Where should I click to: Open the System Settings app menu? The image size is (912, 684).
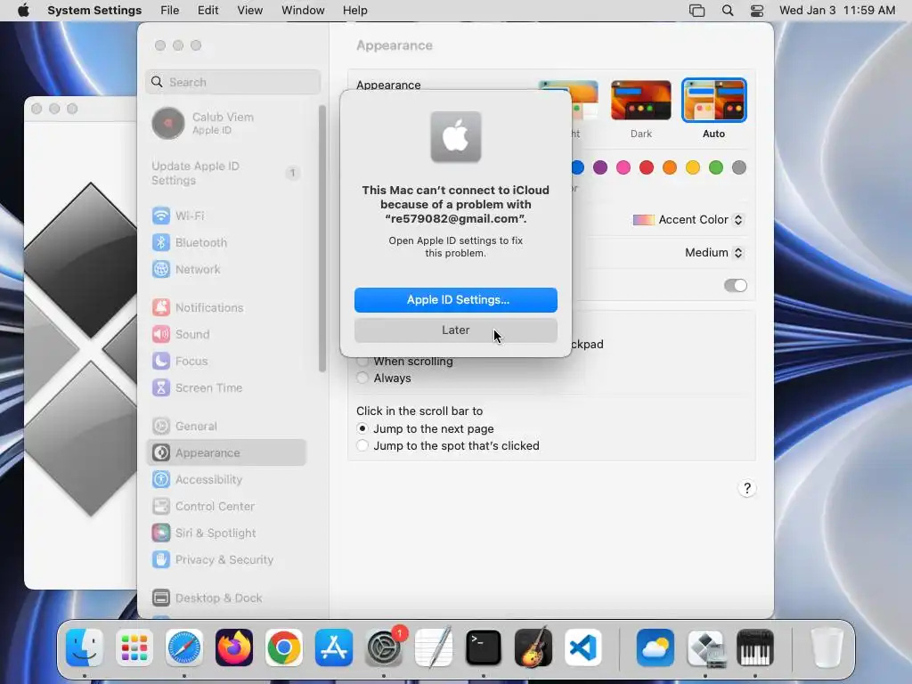point(94,11)
